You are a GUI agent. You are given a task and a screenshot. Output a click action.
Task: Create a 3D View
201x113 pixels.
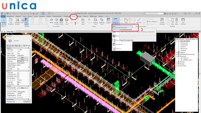[x=67, y=21]
